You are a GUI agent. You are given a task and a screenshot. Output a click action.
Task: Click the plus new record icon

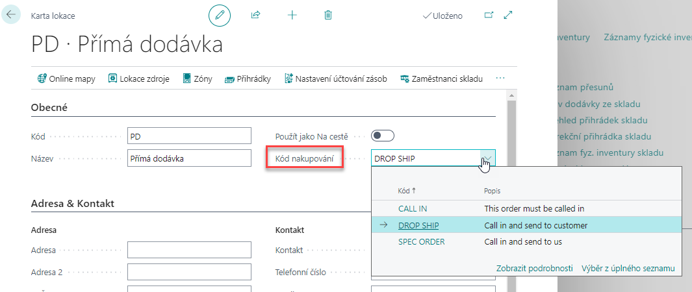[x=292, y=15]
